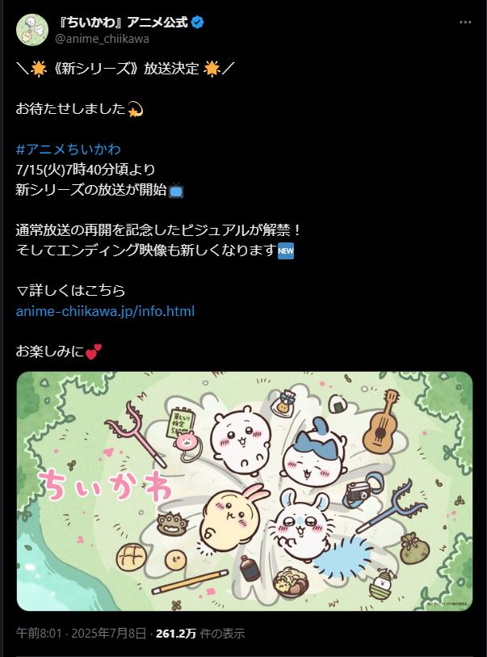487x657 pixels.
Task: Click the blue-eared Hachiware character
Action: pyautogui.click(x=315, y=453)
